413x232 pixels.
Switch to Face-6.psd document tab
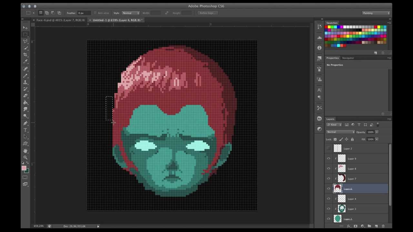click(x=61, y=20)
